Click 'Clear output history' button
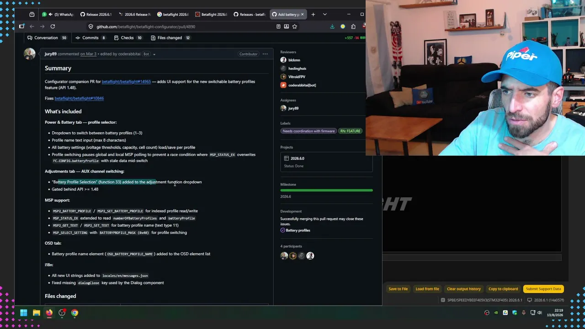585x329 pixels. tap(464, 289)
